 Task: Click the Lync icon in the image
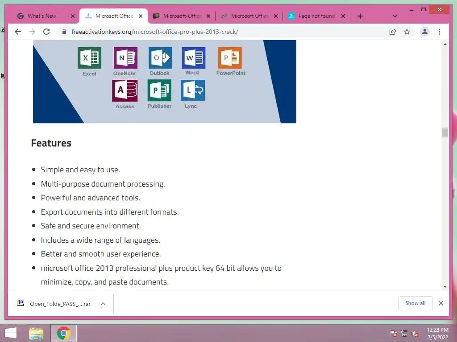tap(193, 90)
